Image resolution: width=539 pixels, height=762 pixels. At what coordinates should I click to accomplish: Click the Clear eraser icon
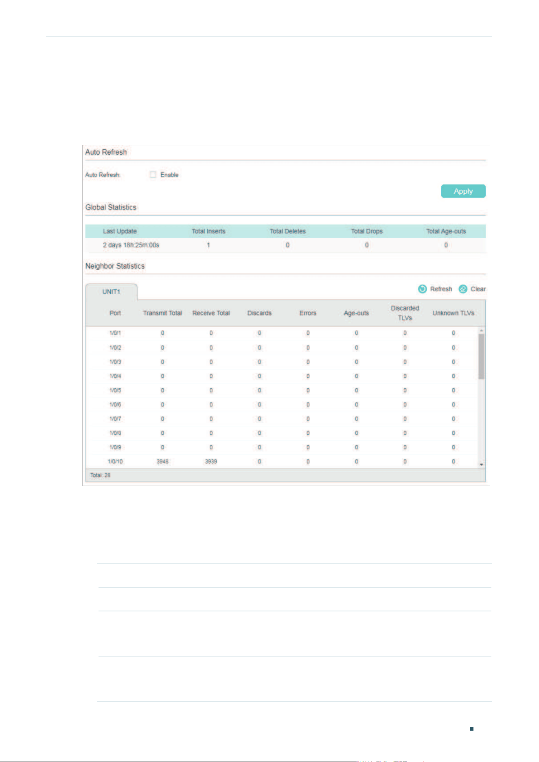463,289
